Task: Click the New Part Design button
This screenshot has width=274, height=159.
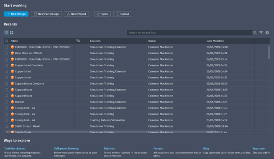Action: pyautogui.click(x=46, y=14)
